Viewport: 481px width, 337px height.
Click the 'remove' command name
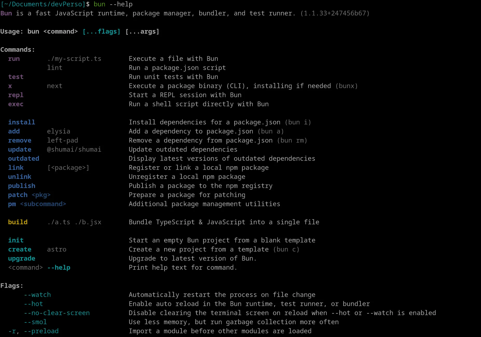(20, 141)
